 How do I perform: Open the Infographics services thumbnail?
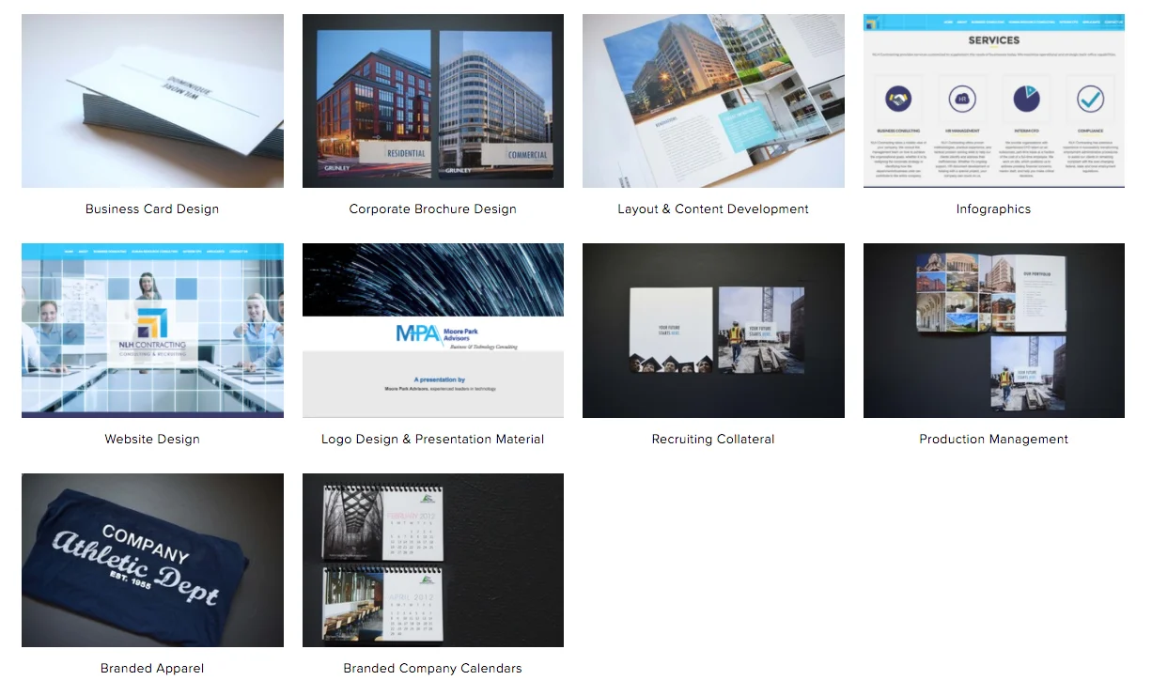(994, 101)
